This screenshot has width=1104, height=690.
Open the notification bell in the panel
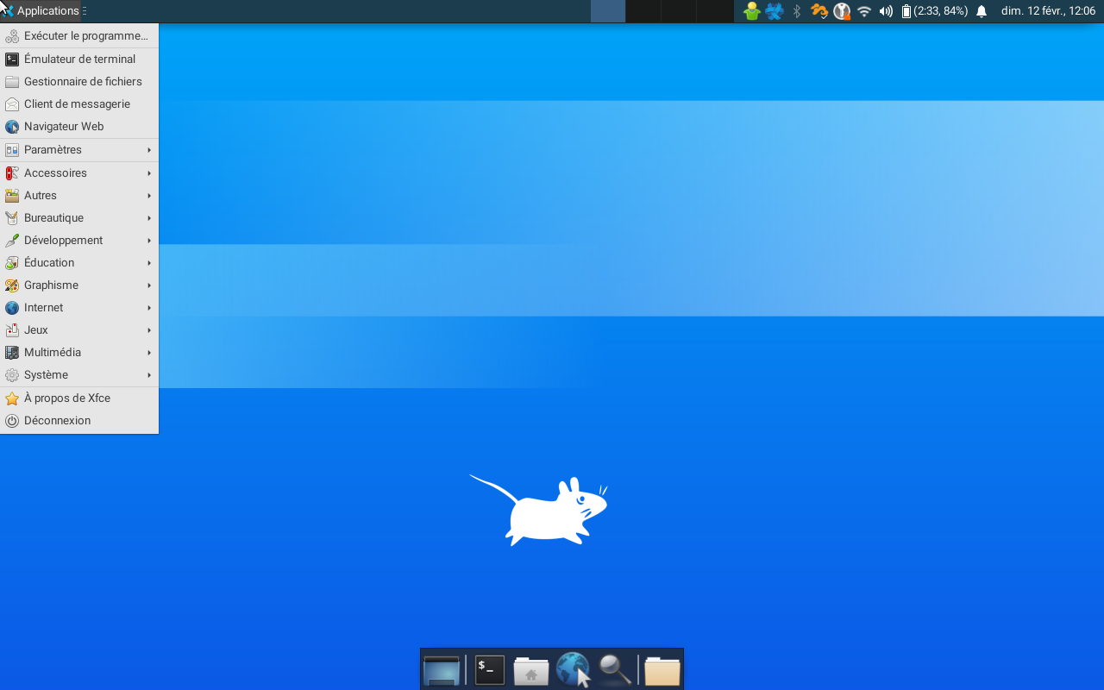tap(982, 11)
